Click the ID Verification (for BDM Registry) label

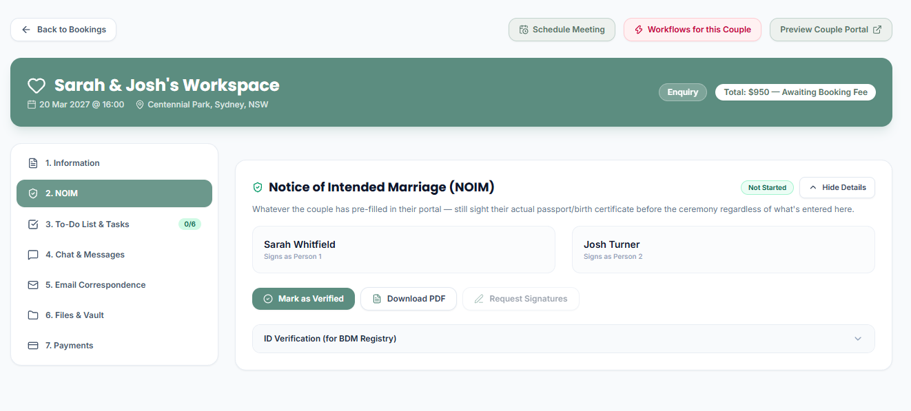[330, 339]
